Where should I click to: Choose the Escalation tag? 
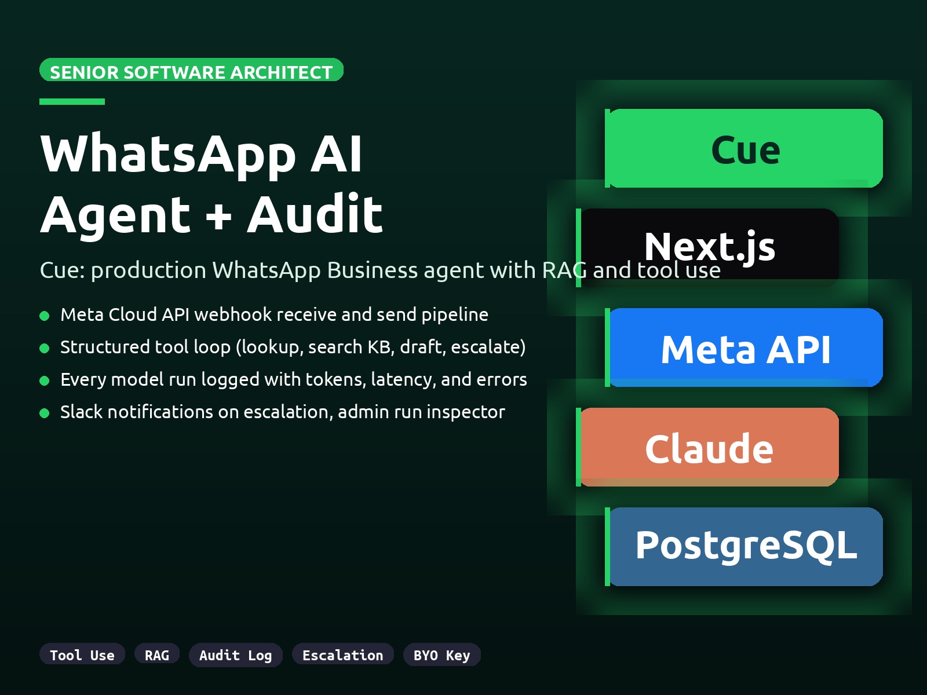coord(343,655)
